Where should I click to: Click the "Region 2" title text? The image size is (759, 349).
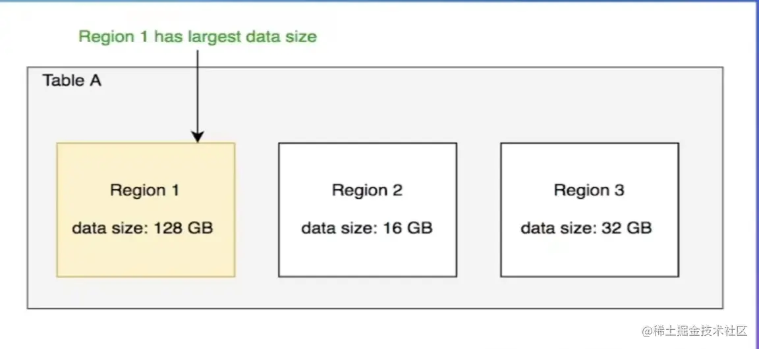(367, 191)
